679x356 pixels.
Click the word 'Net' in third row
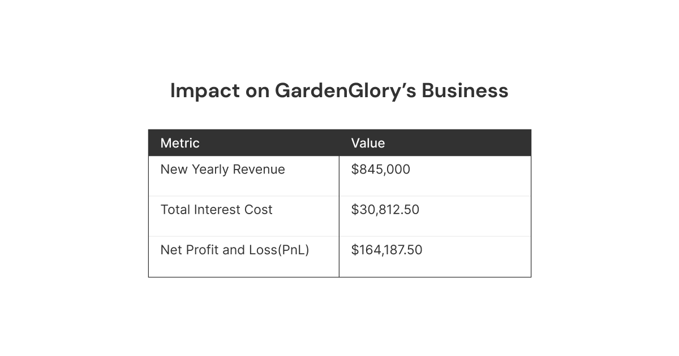(x=170, y=250)
